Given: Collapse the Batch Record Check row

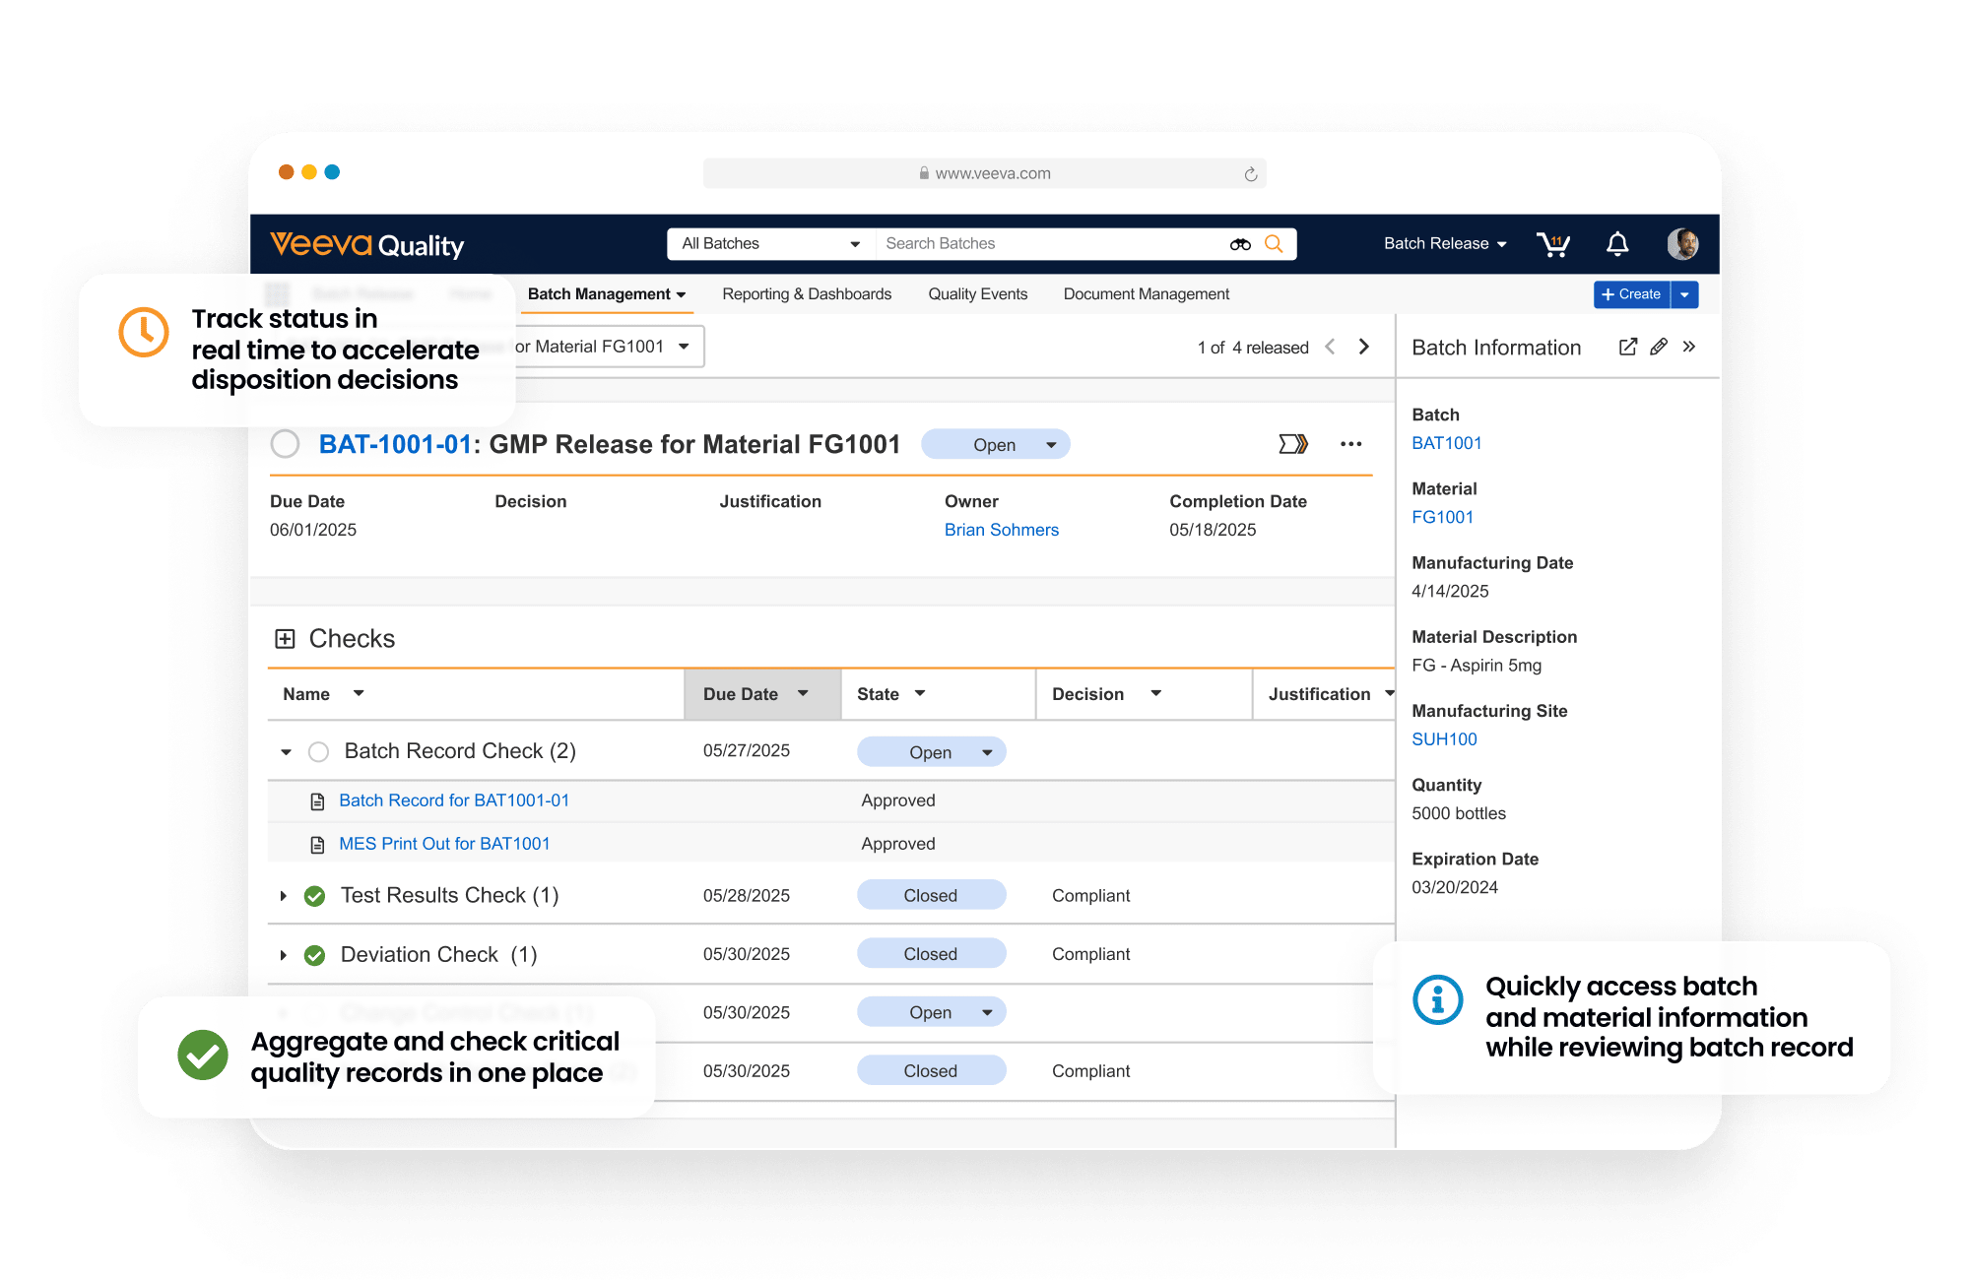Looking at the screenshot, I should [x=286, y=752].
